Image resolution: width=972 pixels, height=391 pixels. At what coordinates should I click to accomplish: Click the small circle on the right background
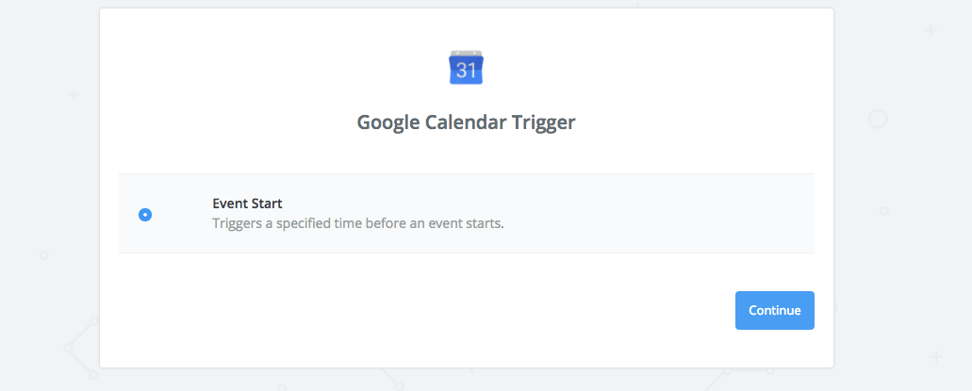tap(884, 209)
